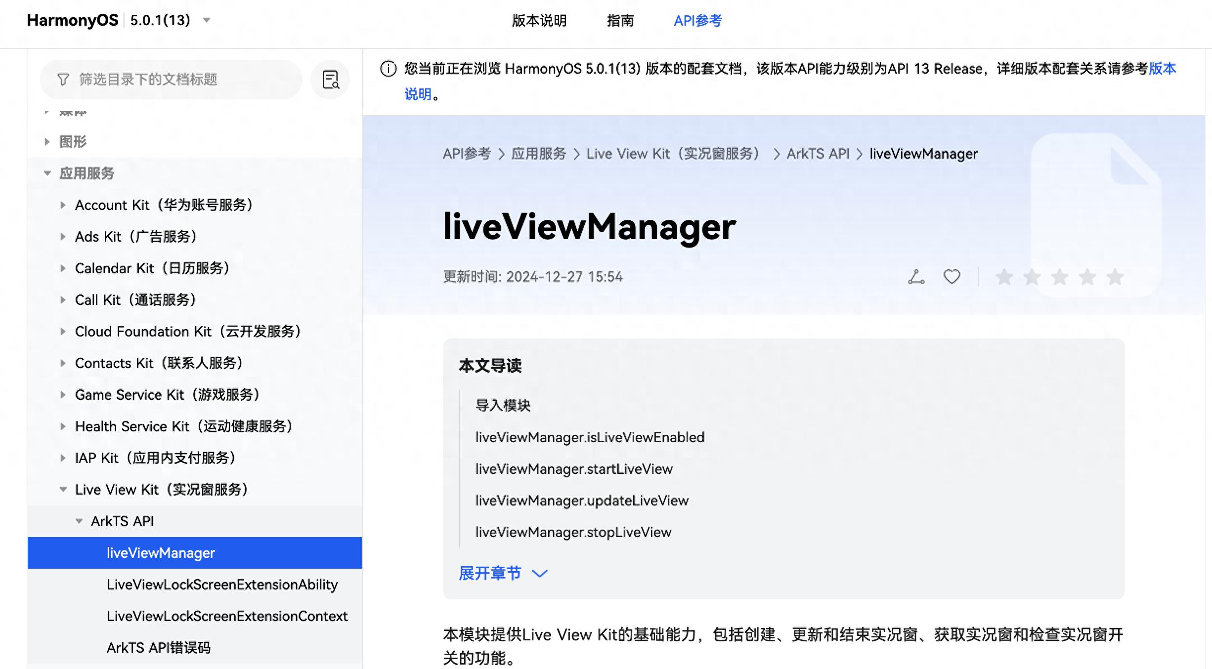Give the article a five-star rating

coord(1115,277)
